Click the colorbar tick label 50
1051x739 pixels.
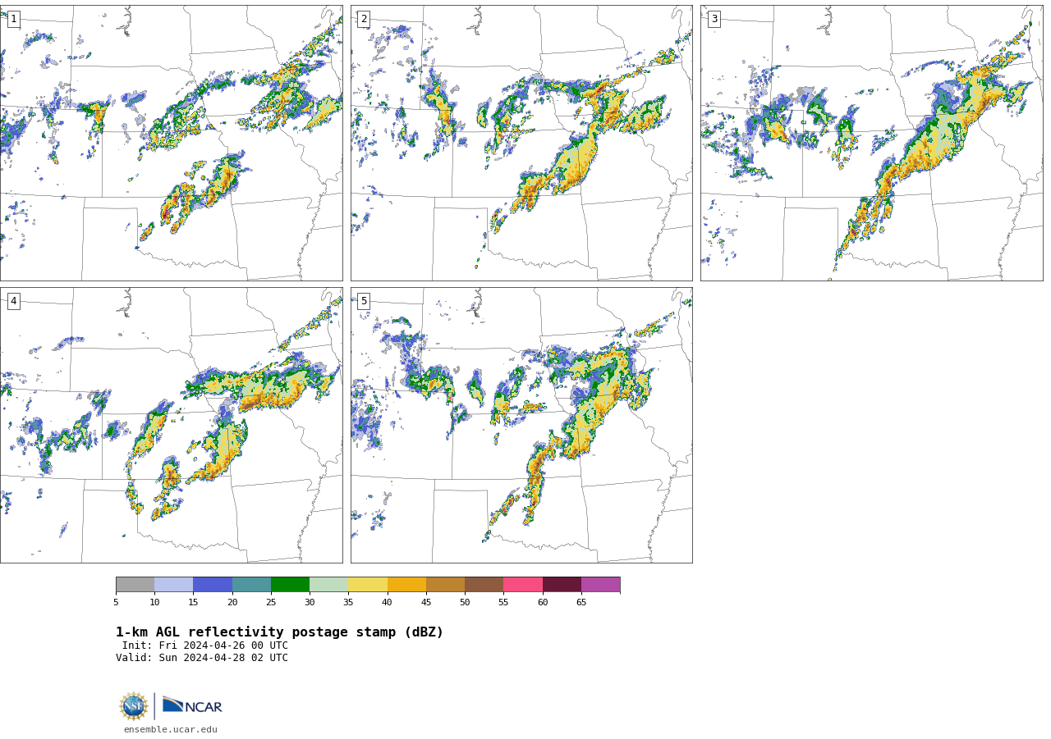click(x=465, y=603)
